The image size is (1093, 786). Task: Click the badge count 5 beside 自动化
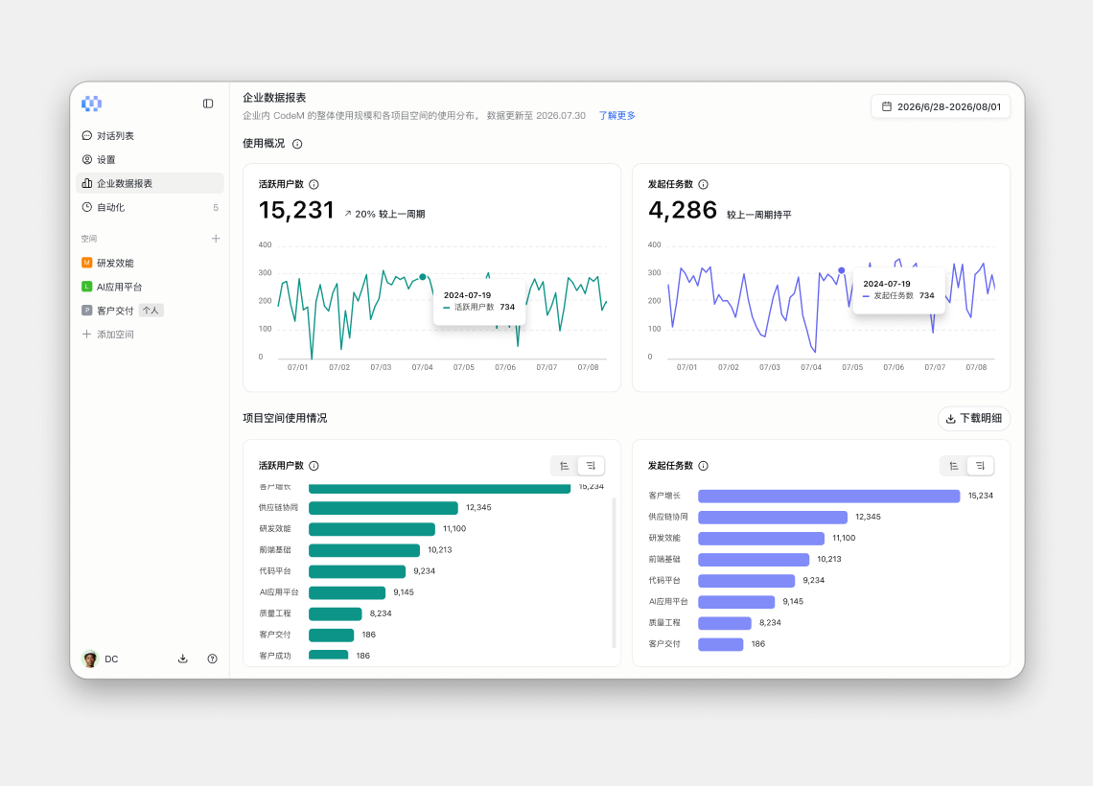(x=216, y=208)
